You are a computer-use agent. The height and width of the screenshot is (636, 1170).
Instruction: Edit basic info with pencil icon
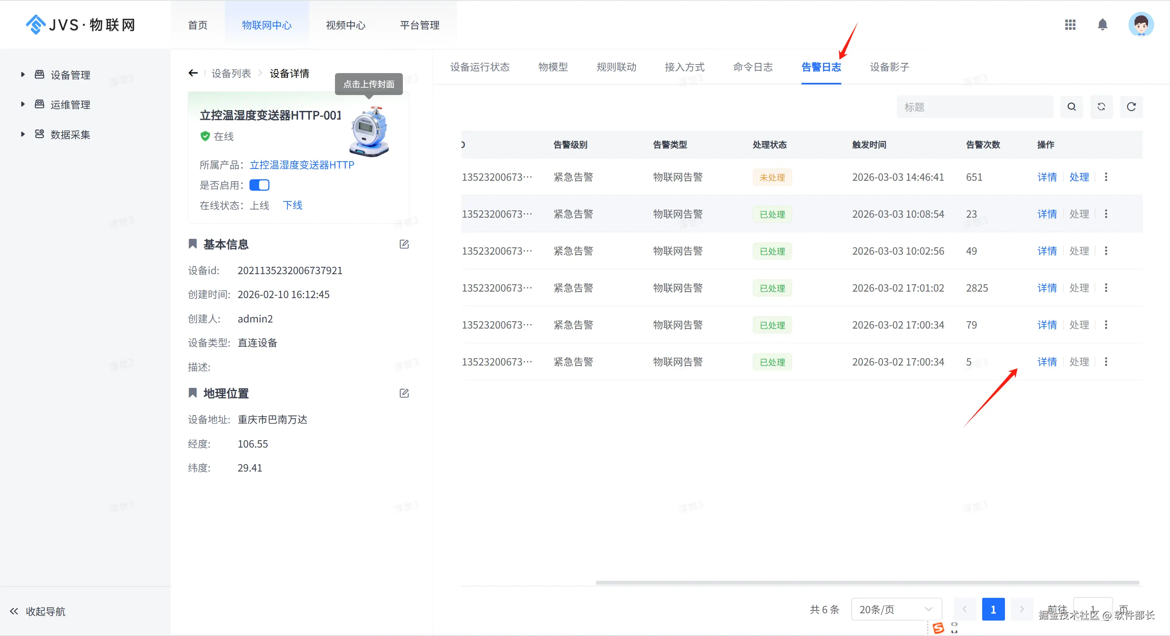404,244
